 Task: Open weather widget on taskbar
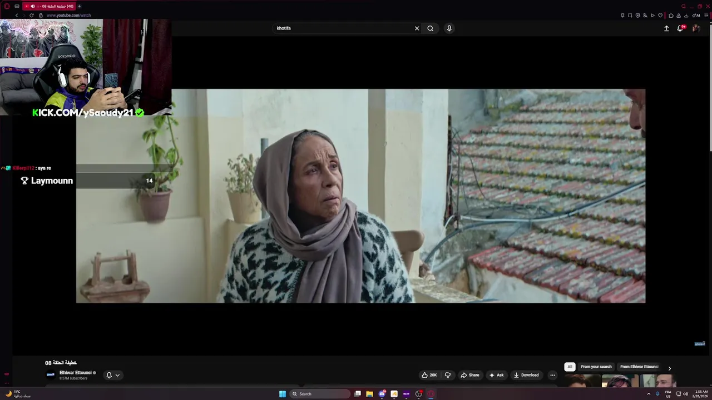click(x=17, y=394)
